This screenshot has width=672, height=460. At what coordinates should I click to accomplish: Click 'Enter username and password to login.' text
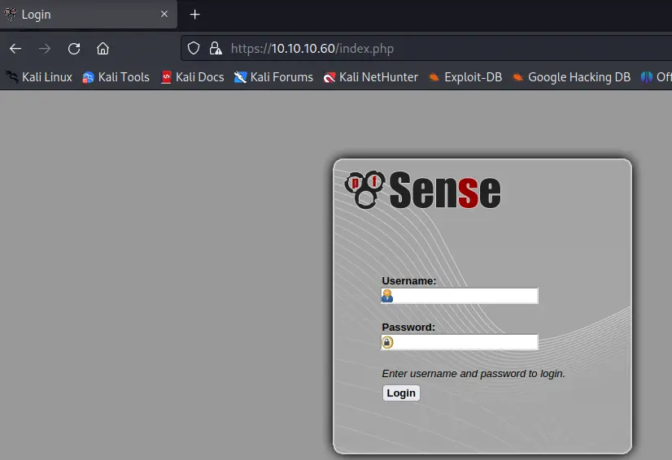(x=473, y=374)
